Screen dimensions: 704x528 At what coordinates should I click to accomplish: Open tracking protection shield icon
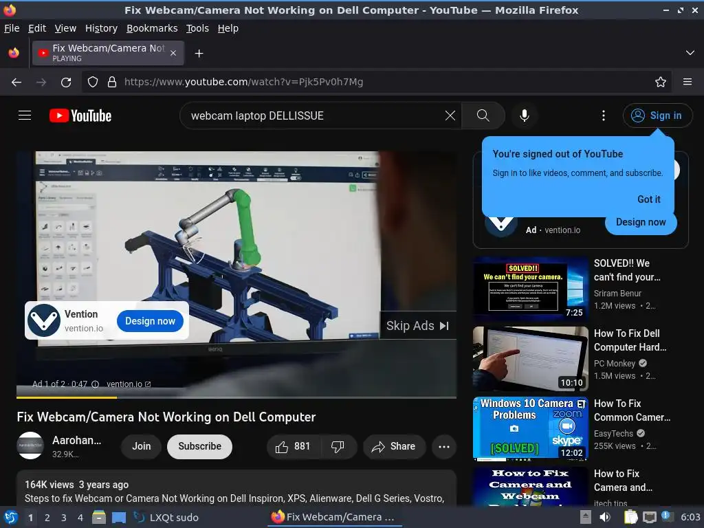(x=93, y=82)
